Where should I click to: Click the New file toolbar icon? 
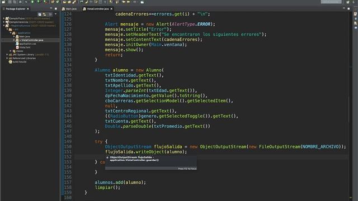(x=3, y=2)
